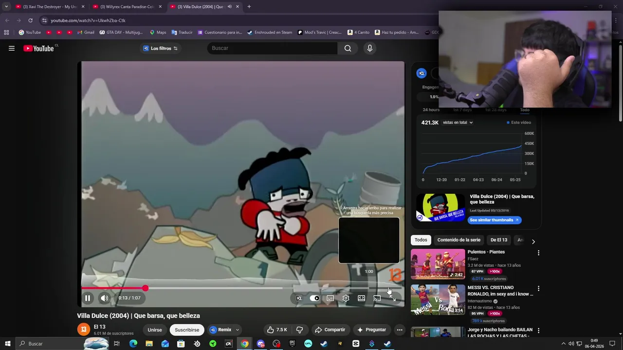Open the Traducir bookmark
623x350 pixels.
[x=182, y=33]
